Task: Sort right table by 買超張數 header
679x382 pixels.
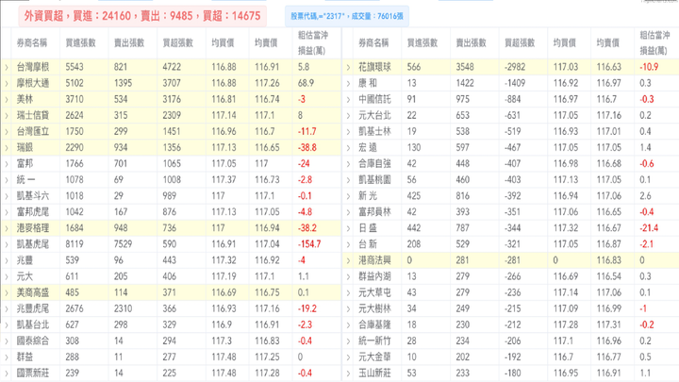Action: pyautogui.click(x=520, y=42)
